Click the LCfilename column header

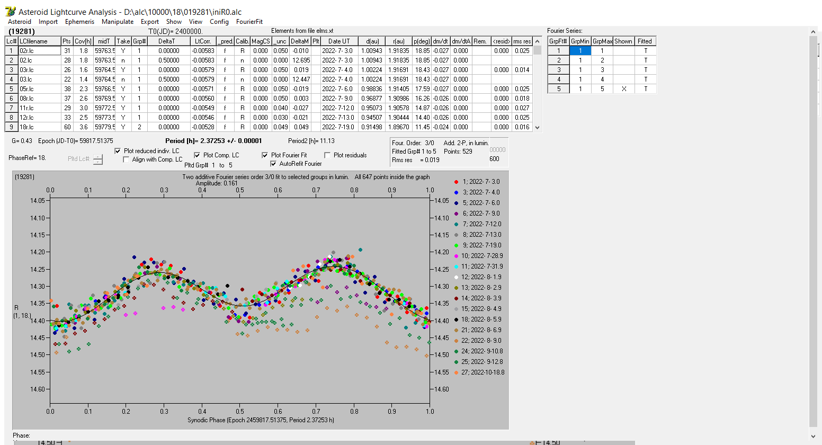[40, 41]
